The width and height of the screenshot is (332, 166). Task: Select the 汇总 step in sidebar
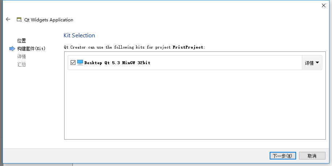tap(22, 65)
